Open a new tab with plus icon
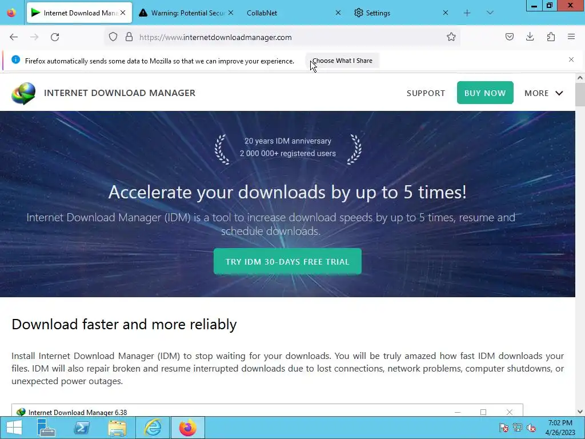The width and height of the screenshot is (585, 439). pos(467,13)
